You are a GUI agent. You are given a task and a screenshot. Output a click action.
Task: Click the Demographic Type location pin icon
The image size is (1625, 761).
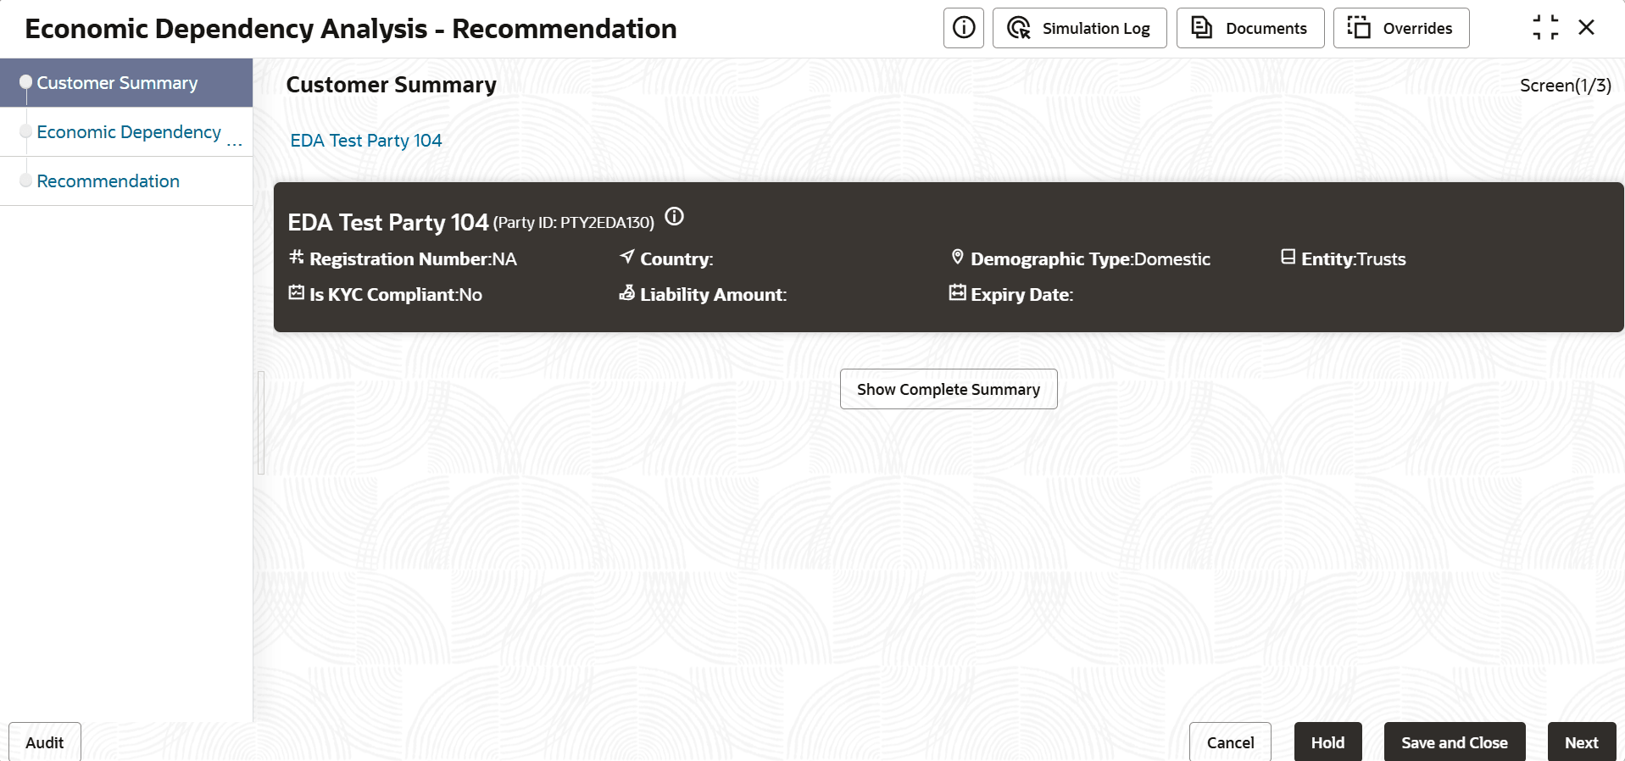click(x=957, y=257)
